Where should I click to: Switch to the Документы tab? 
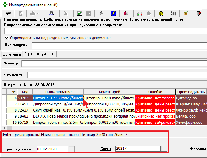click(x=12, y=54)
